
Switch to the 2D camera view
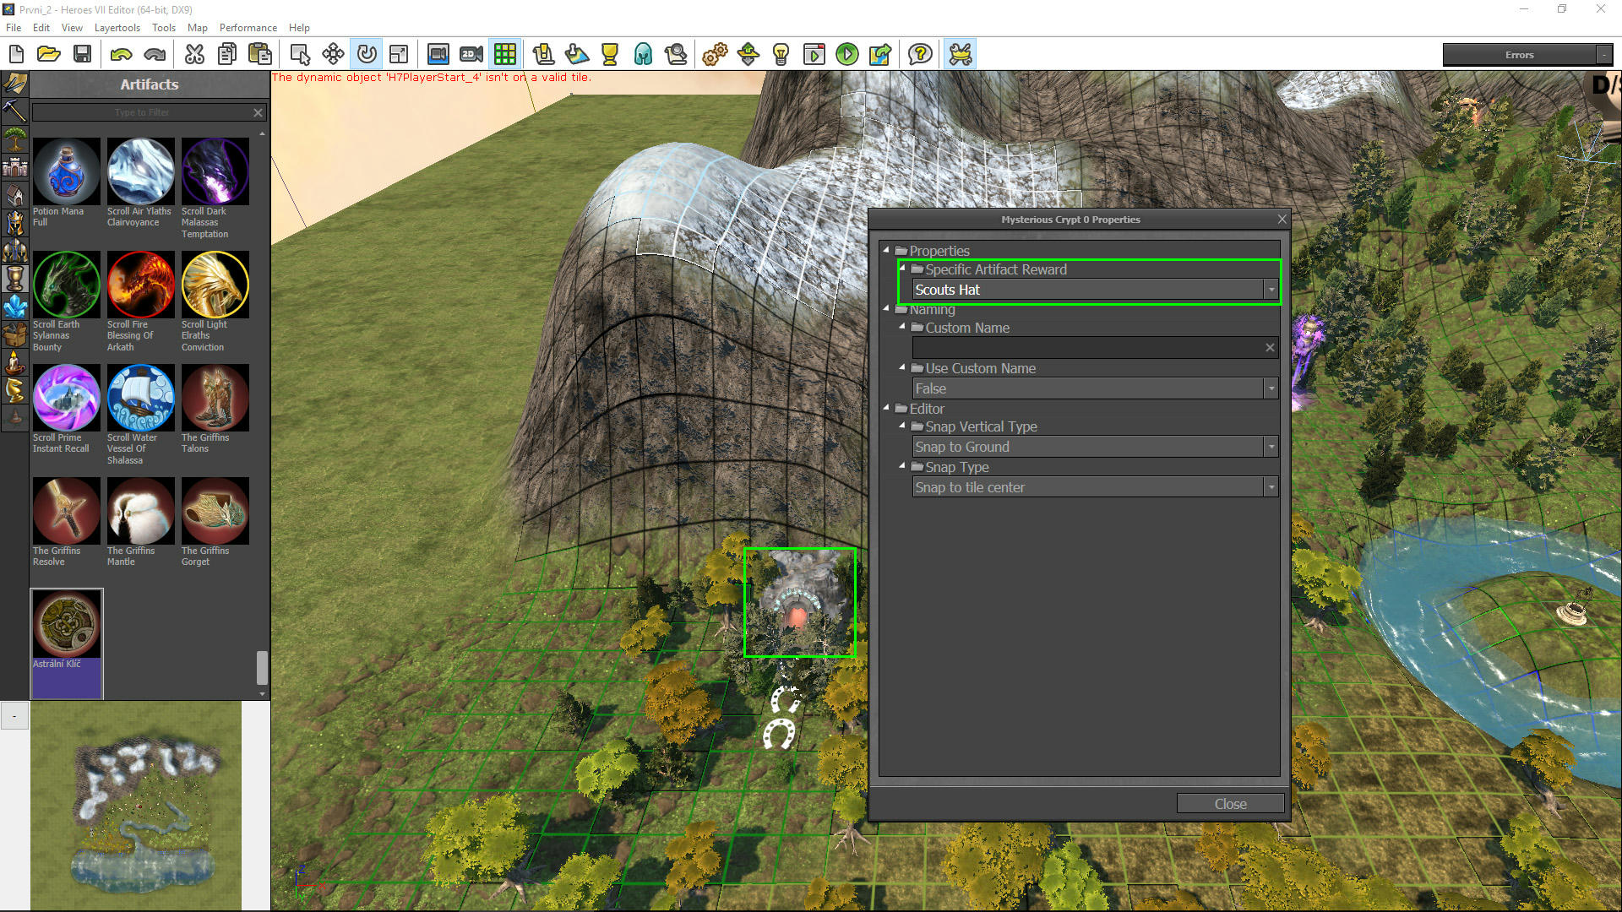point(471,55)
